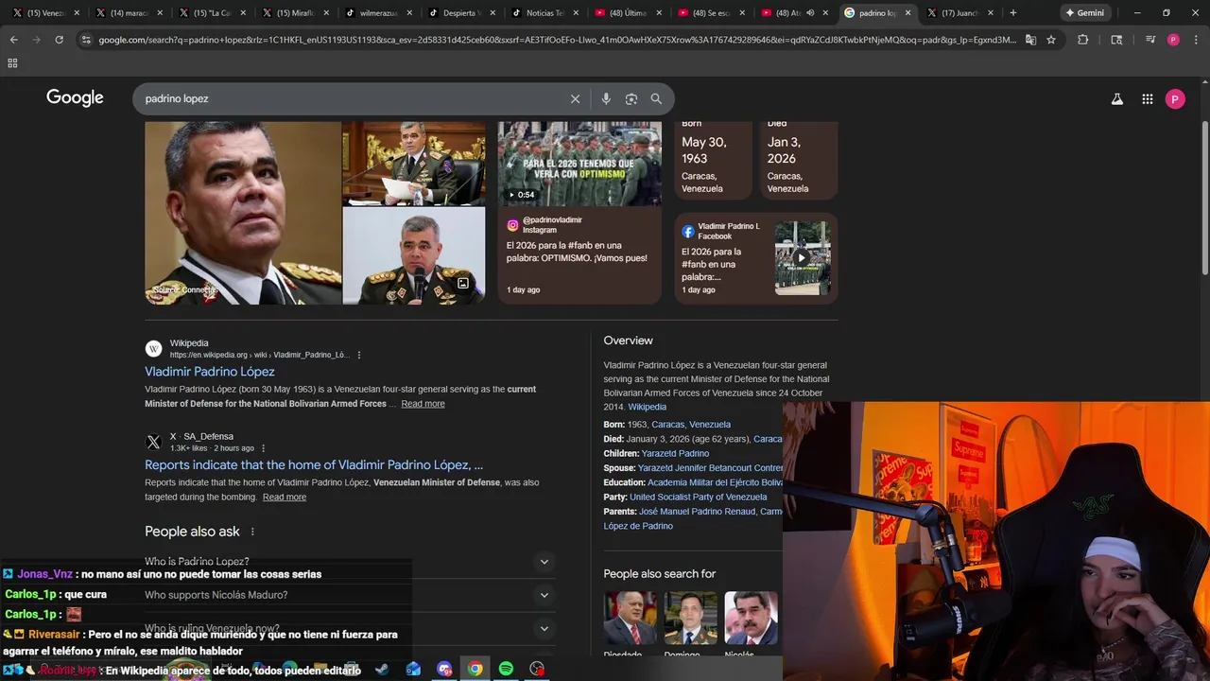Click the Google logo
Screen dimensions: 1210x681
point(75,97)
